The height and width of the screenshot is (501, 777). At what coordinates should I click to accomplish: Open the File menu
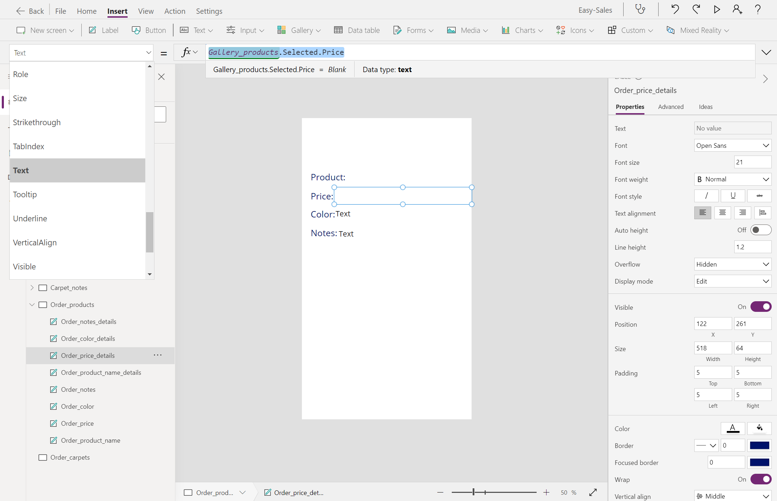60,11
